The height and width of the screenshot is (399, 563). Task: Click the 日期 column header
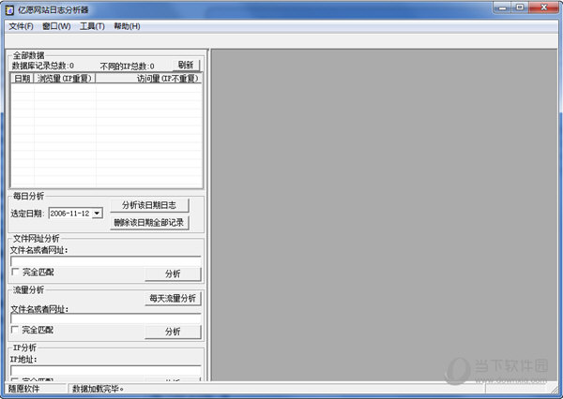coord(23,78)
